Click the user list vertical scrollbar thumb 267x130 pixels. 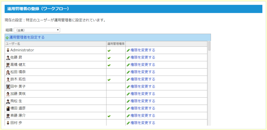tap(209, 46)
